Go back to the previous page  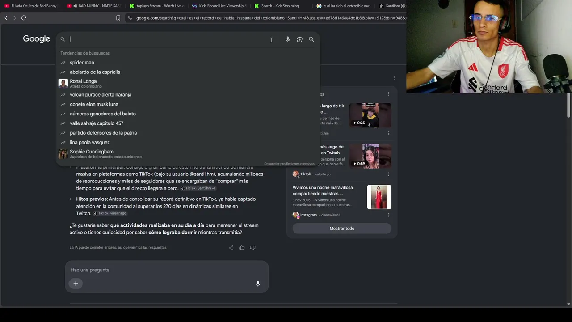point(6,18)
